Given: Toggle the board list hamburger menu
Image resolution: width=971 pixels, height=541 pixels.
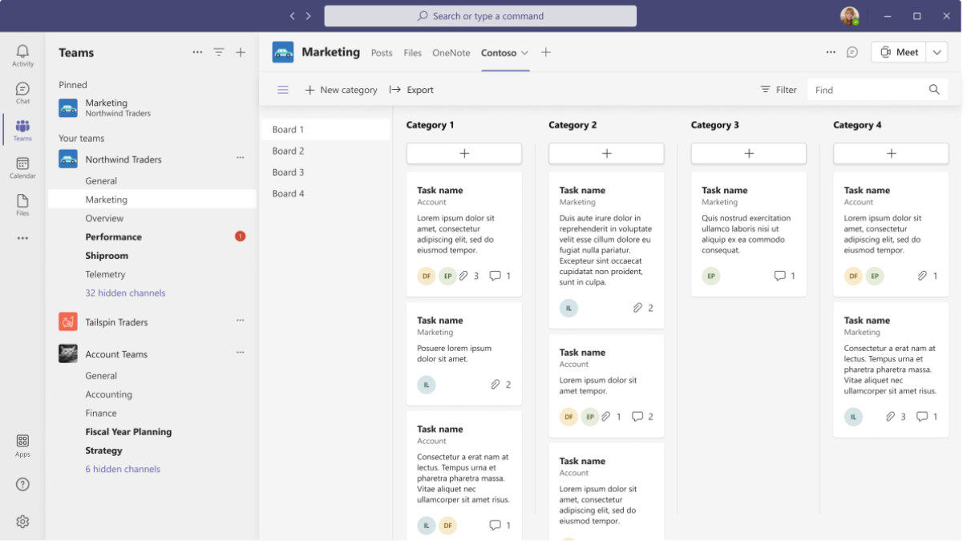Looking at the screenshot, I should pos(283,90).
